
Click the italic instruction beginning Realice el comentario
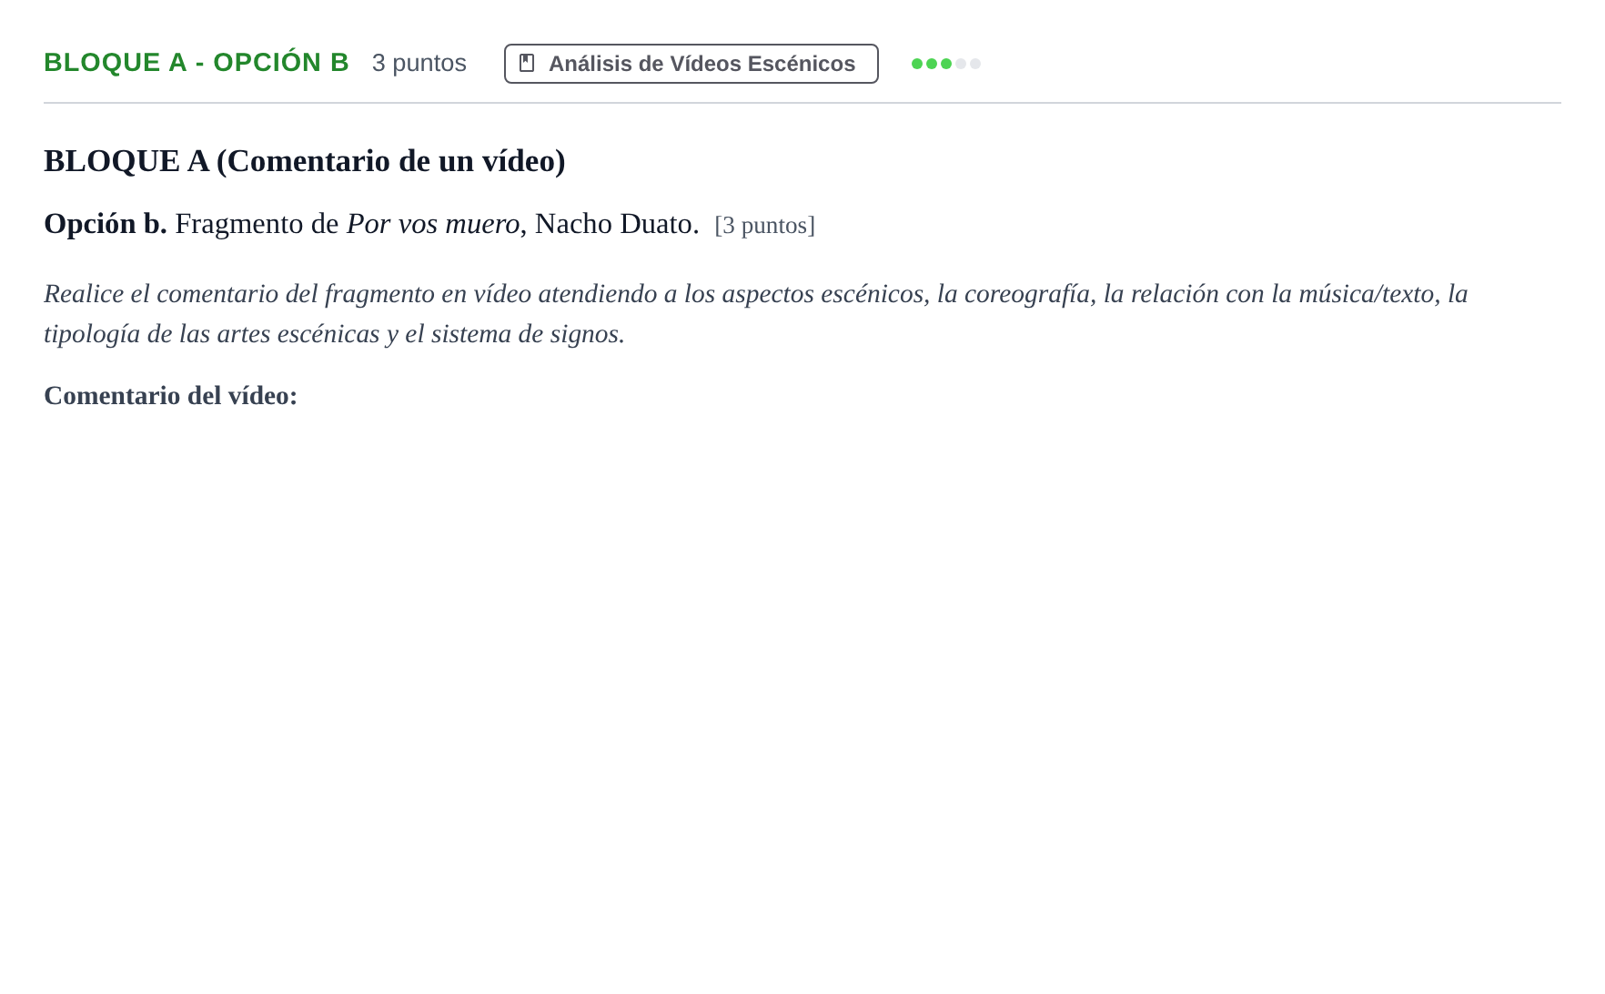tap(756, 314)
